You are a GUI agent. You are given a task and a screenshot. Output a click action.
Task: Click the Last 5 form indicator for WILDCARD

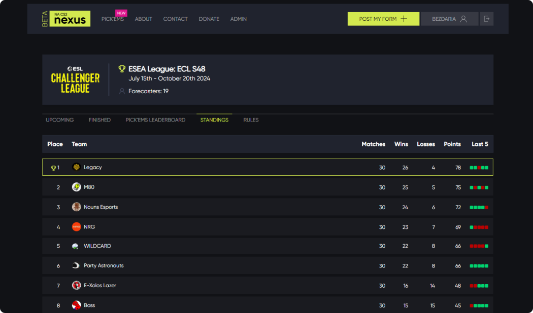click(x=479, y=246)
